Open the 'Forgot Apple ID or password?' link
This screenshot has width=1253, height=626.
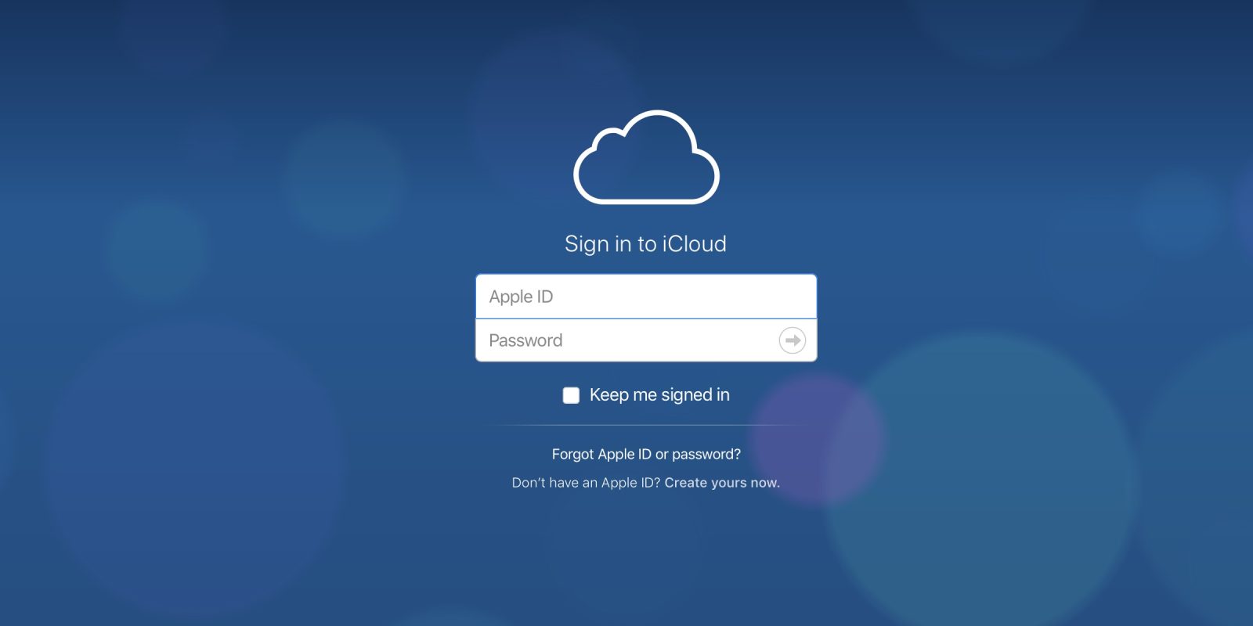coord(645,454)
